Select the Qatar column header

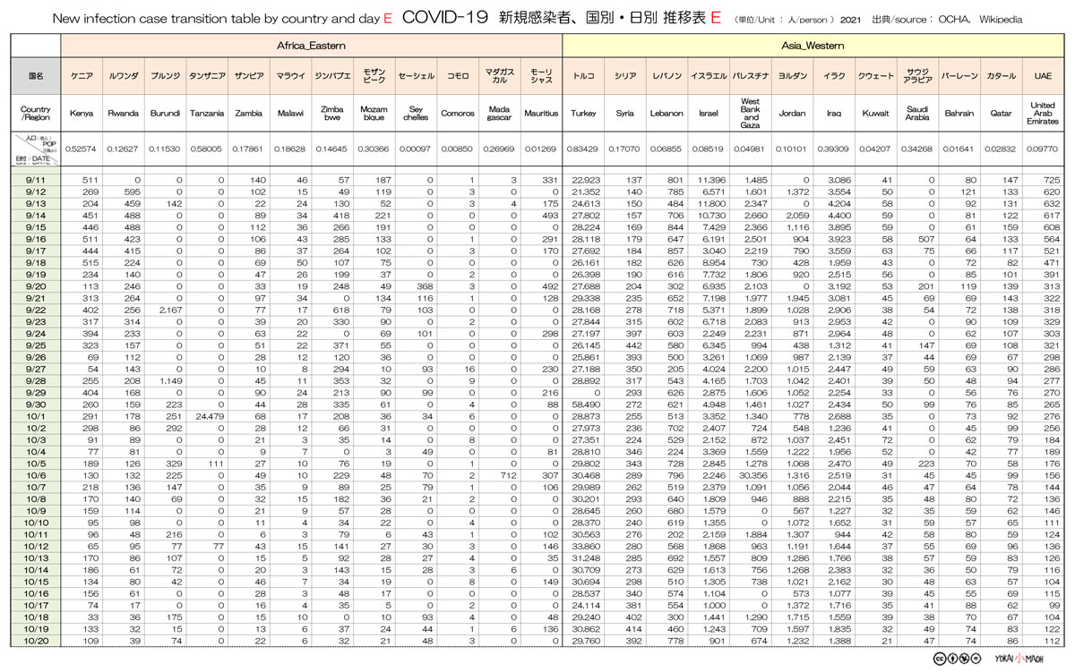(x=1001, y=114)
